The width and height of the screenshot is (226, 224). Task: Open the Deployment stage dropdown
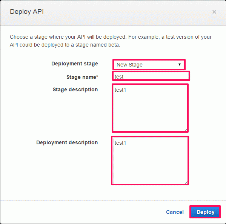[x=149, y=65]
